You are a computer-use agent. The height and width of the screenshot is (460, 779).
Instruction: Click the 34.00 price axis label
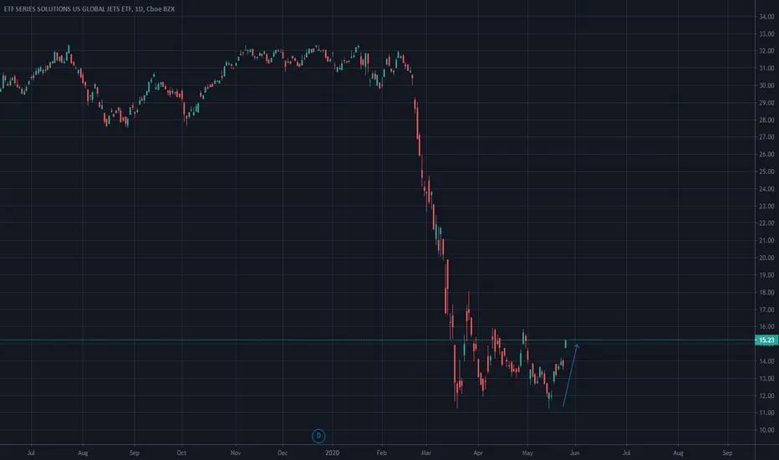click(766, 17)
